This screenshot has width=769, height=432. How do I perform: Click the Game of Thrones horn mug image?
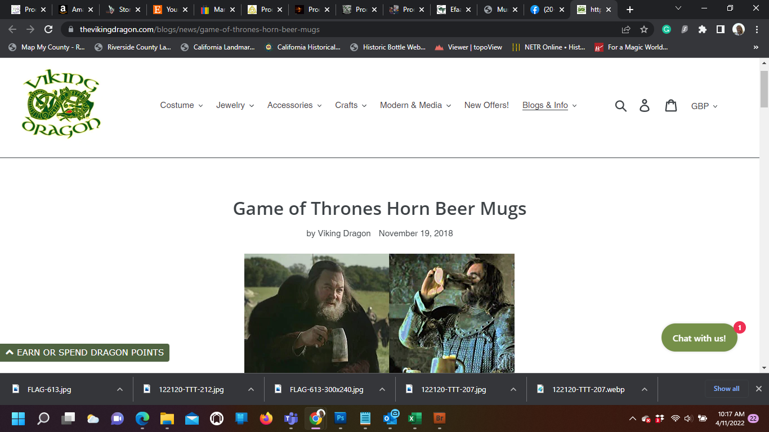coord(379,313)
